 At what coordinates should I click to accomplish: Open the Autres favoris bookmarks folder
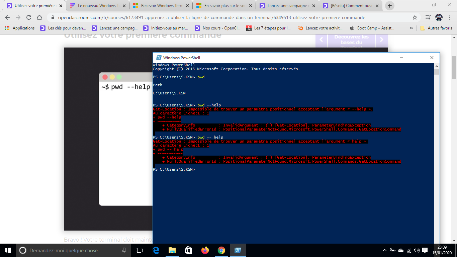pyautogui.click(x=436, y=28)
